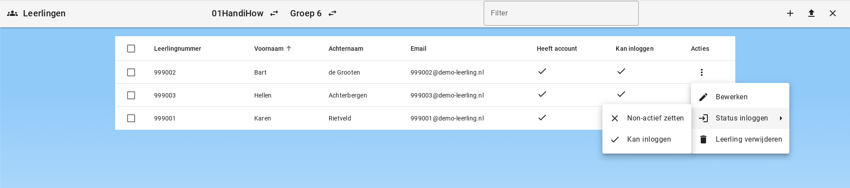
Task: Open actions menu for Bart de Grooten
Action: (x=701, y=72)
